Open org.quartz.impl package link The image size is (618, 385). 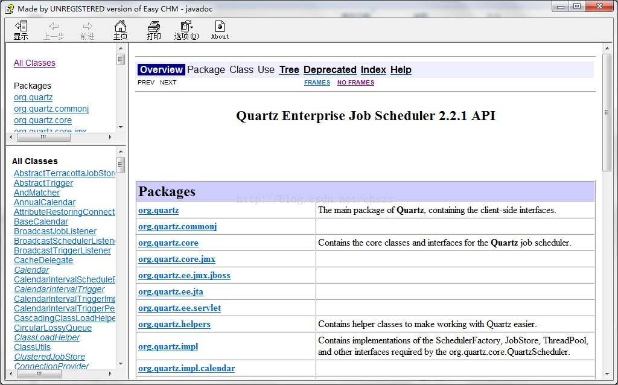[168, 347]
